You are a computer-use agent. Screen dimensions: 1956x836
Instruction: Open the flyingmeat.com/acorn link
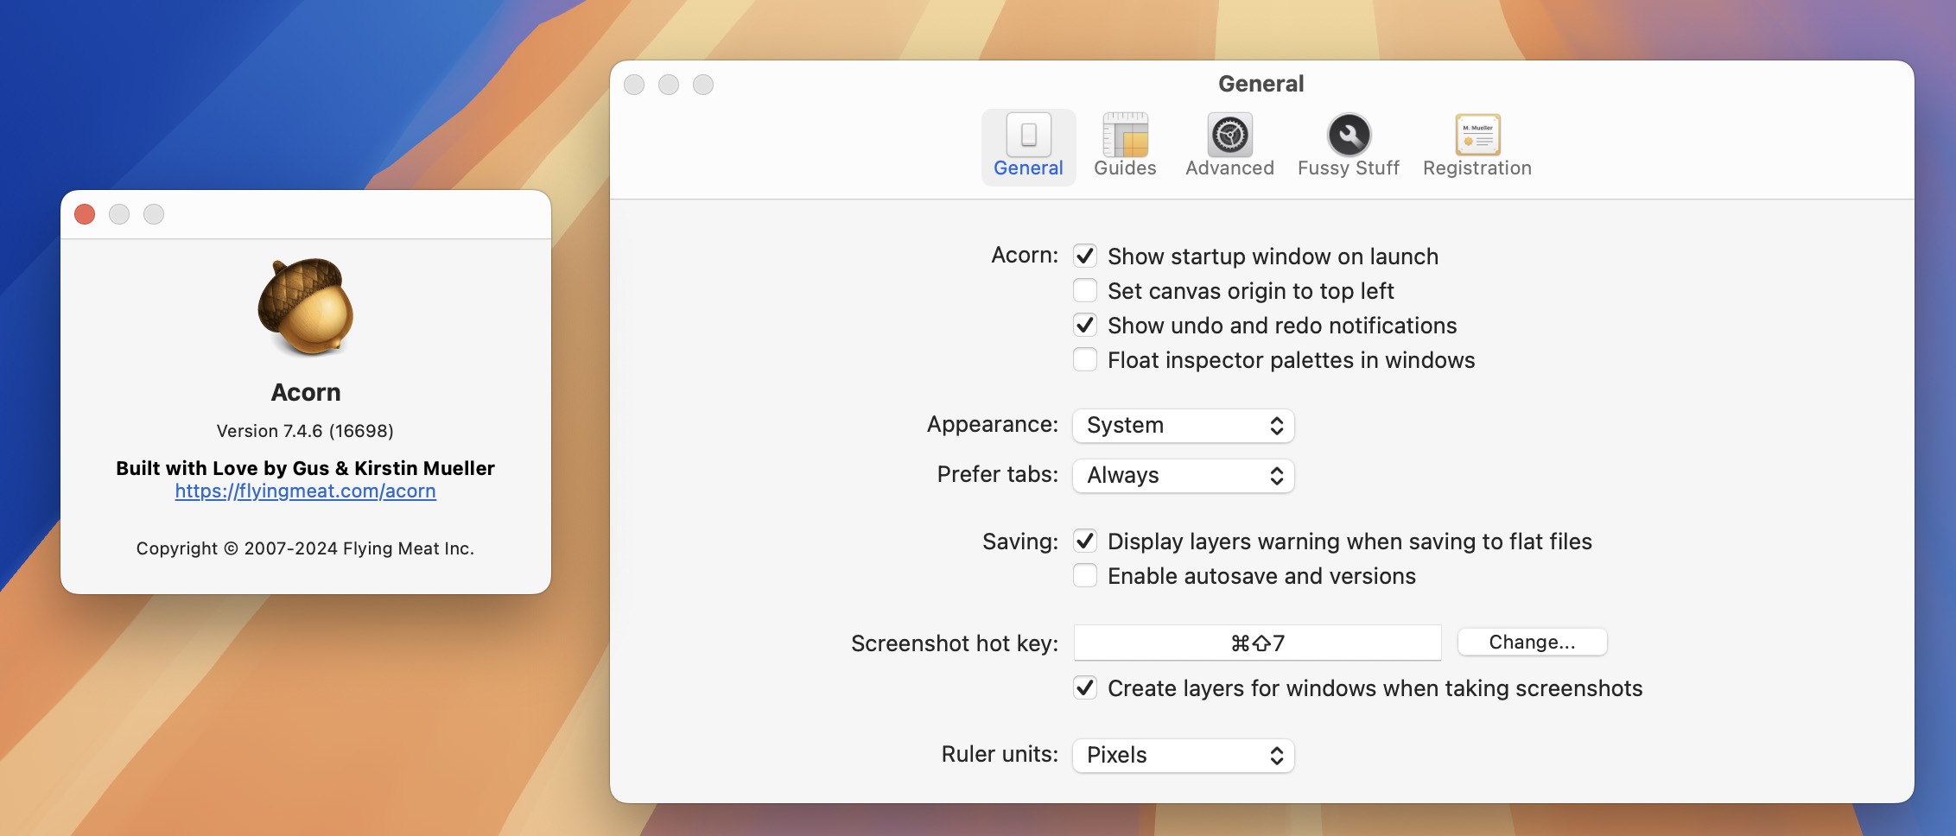tap(306, 491)
